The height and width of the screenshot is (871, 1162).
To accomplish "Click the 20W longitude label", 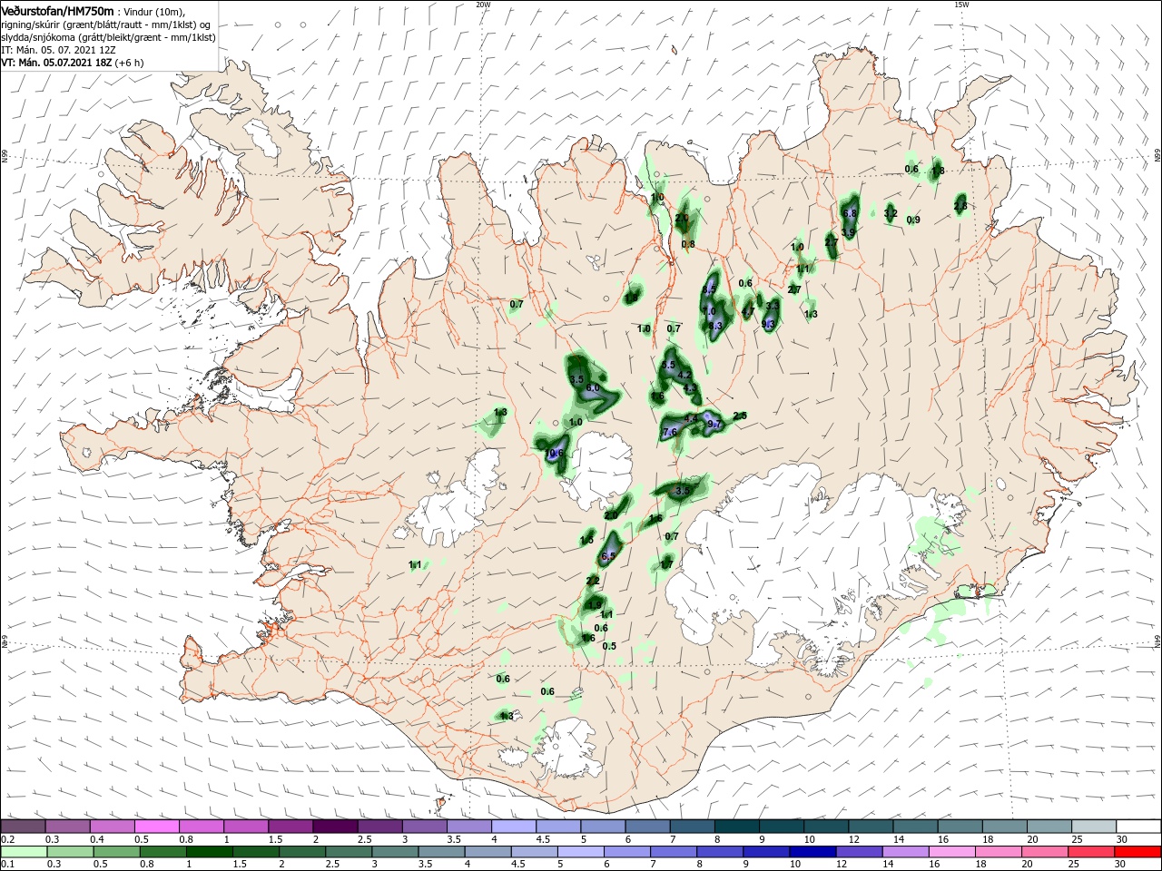I will (x=483, y=5).
